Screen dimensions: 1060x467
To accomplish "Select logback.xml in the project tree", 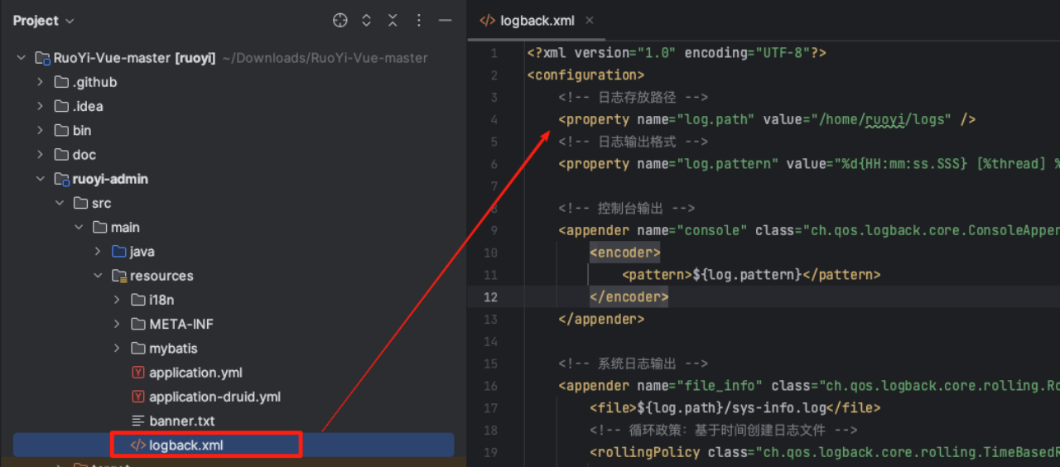I will pos(185,445).
